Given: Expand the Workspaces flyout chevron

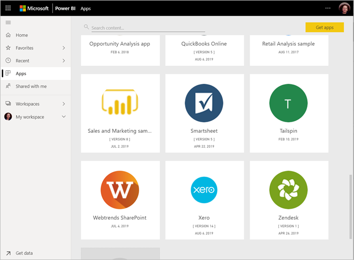Looking at the screenshot, I should click(x=64, y=104).
